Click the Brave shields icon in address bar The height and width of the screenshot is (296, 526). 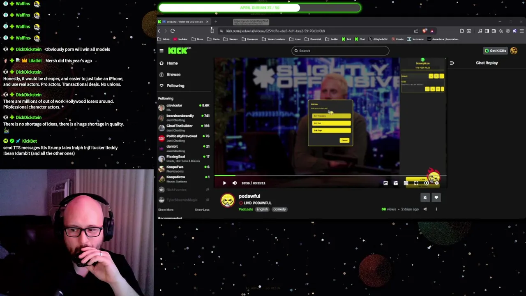[x=424, y=31]
